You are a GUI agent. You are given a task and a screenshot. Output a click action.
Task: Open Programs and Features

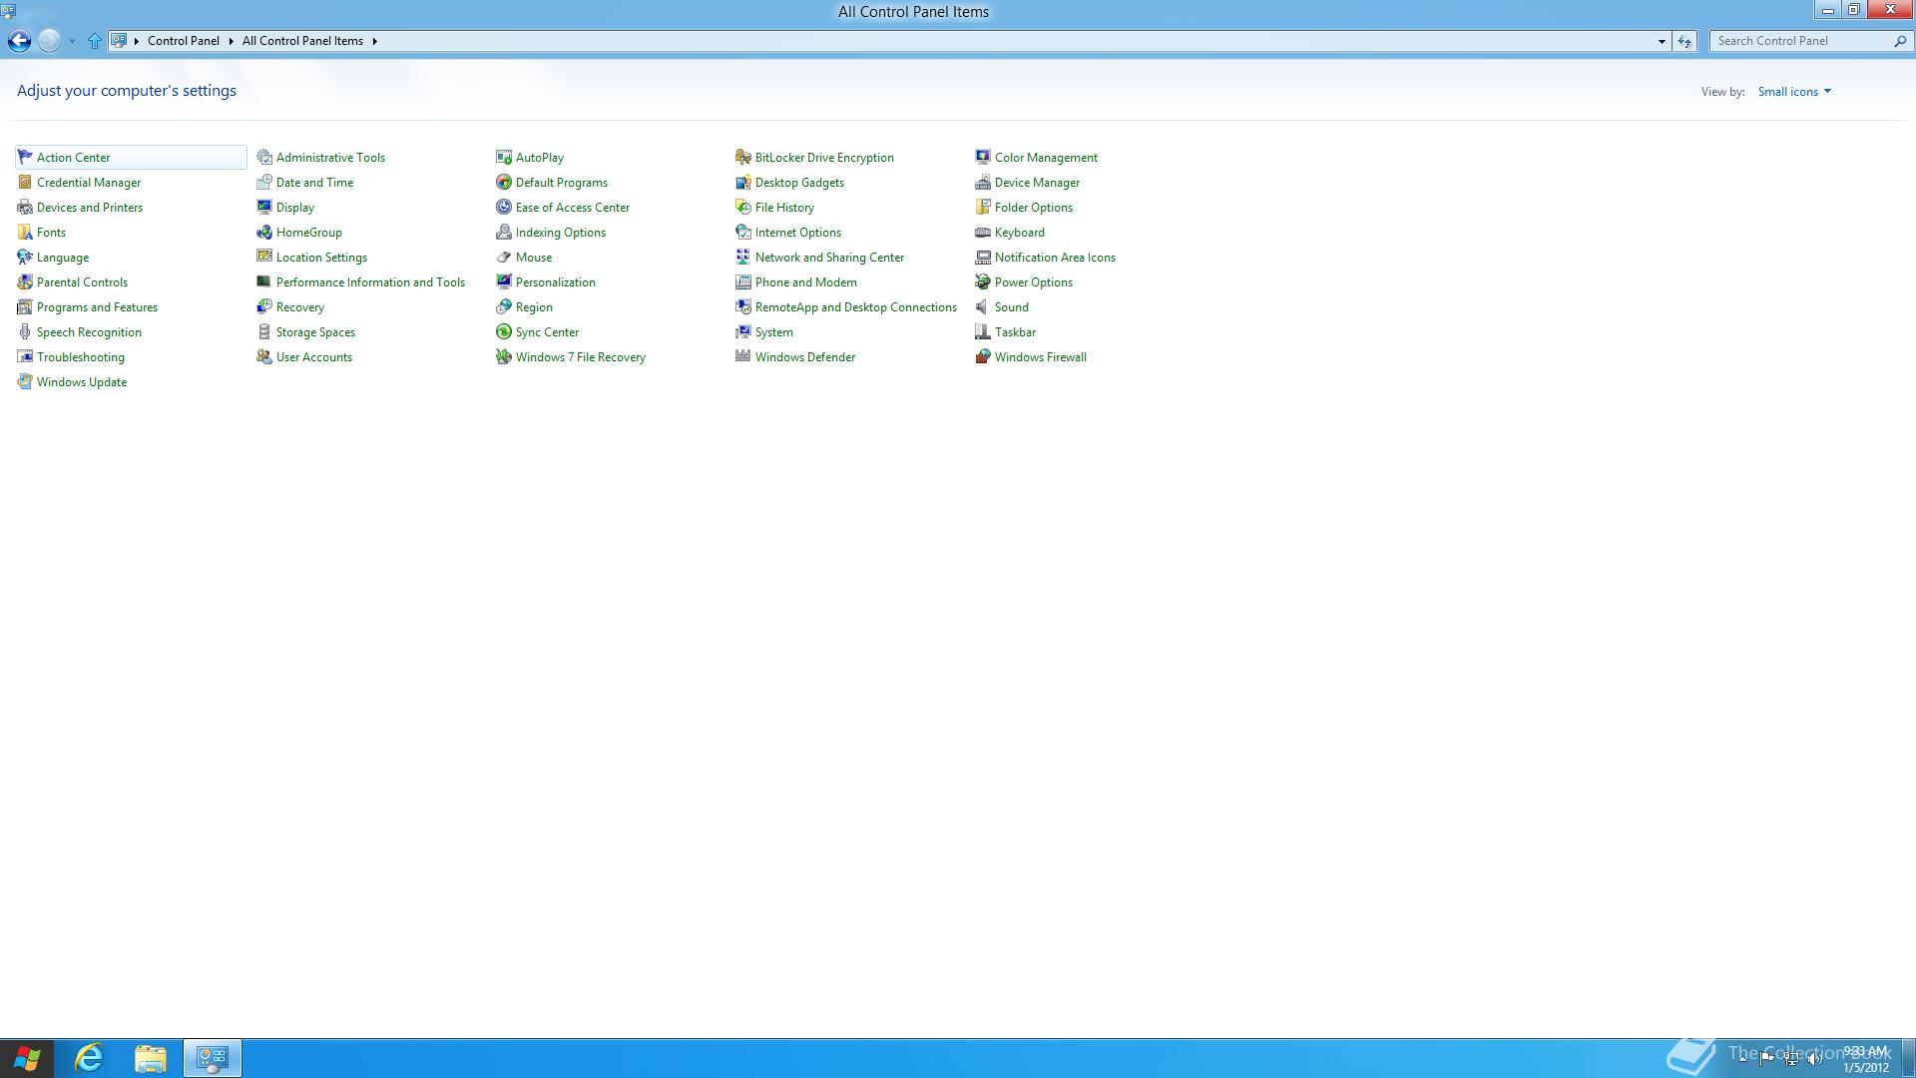97,307
